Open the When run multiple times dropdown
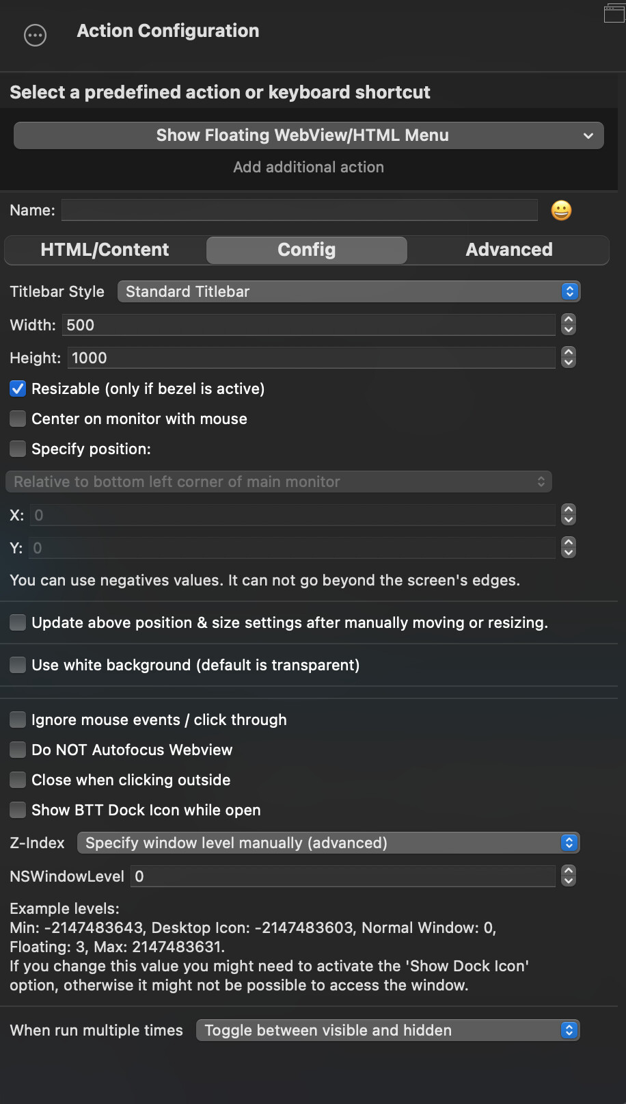 click(x=387, y=1031)
